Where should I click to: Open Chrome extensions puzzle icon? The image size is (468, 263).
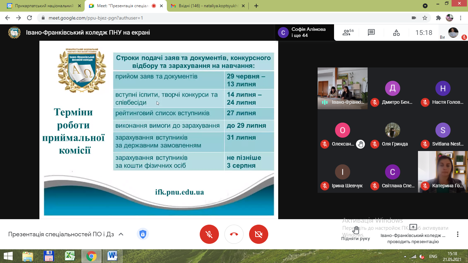(x=438, y=18)
